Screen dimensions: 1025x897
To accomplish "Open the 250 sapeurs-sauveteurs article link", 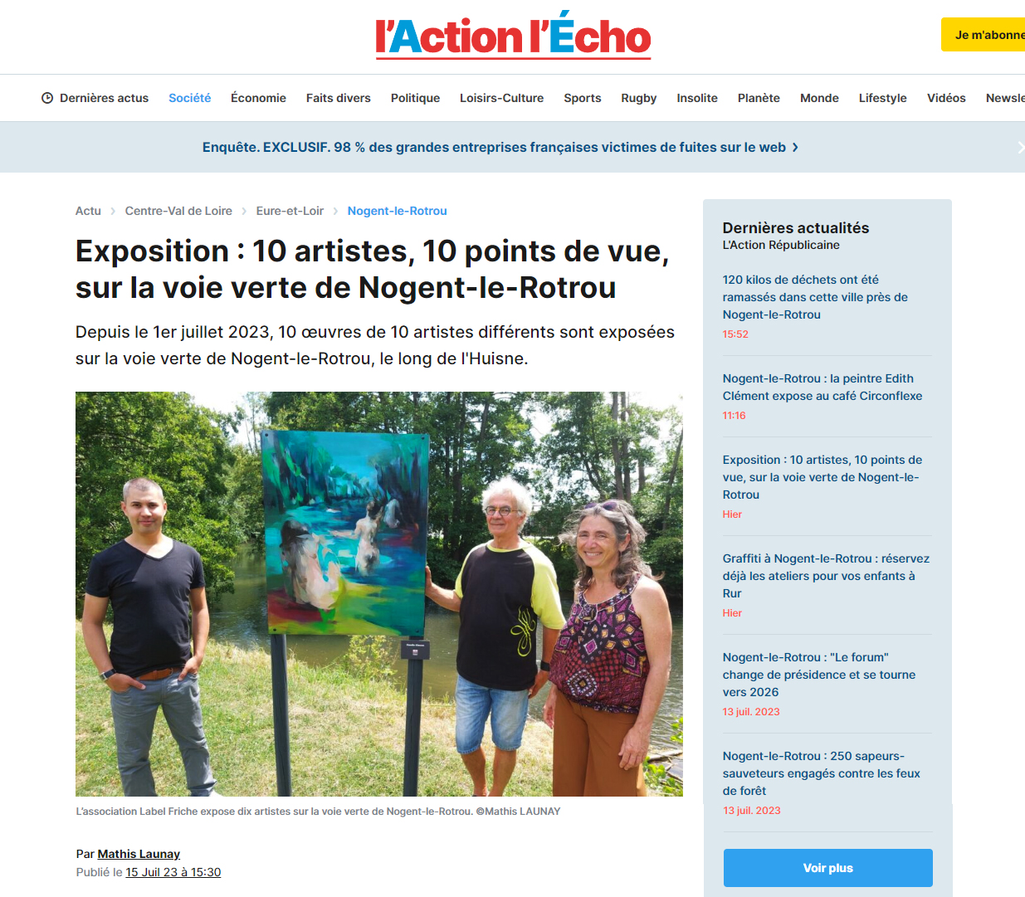I will (x=822, y=773).
